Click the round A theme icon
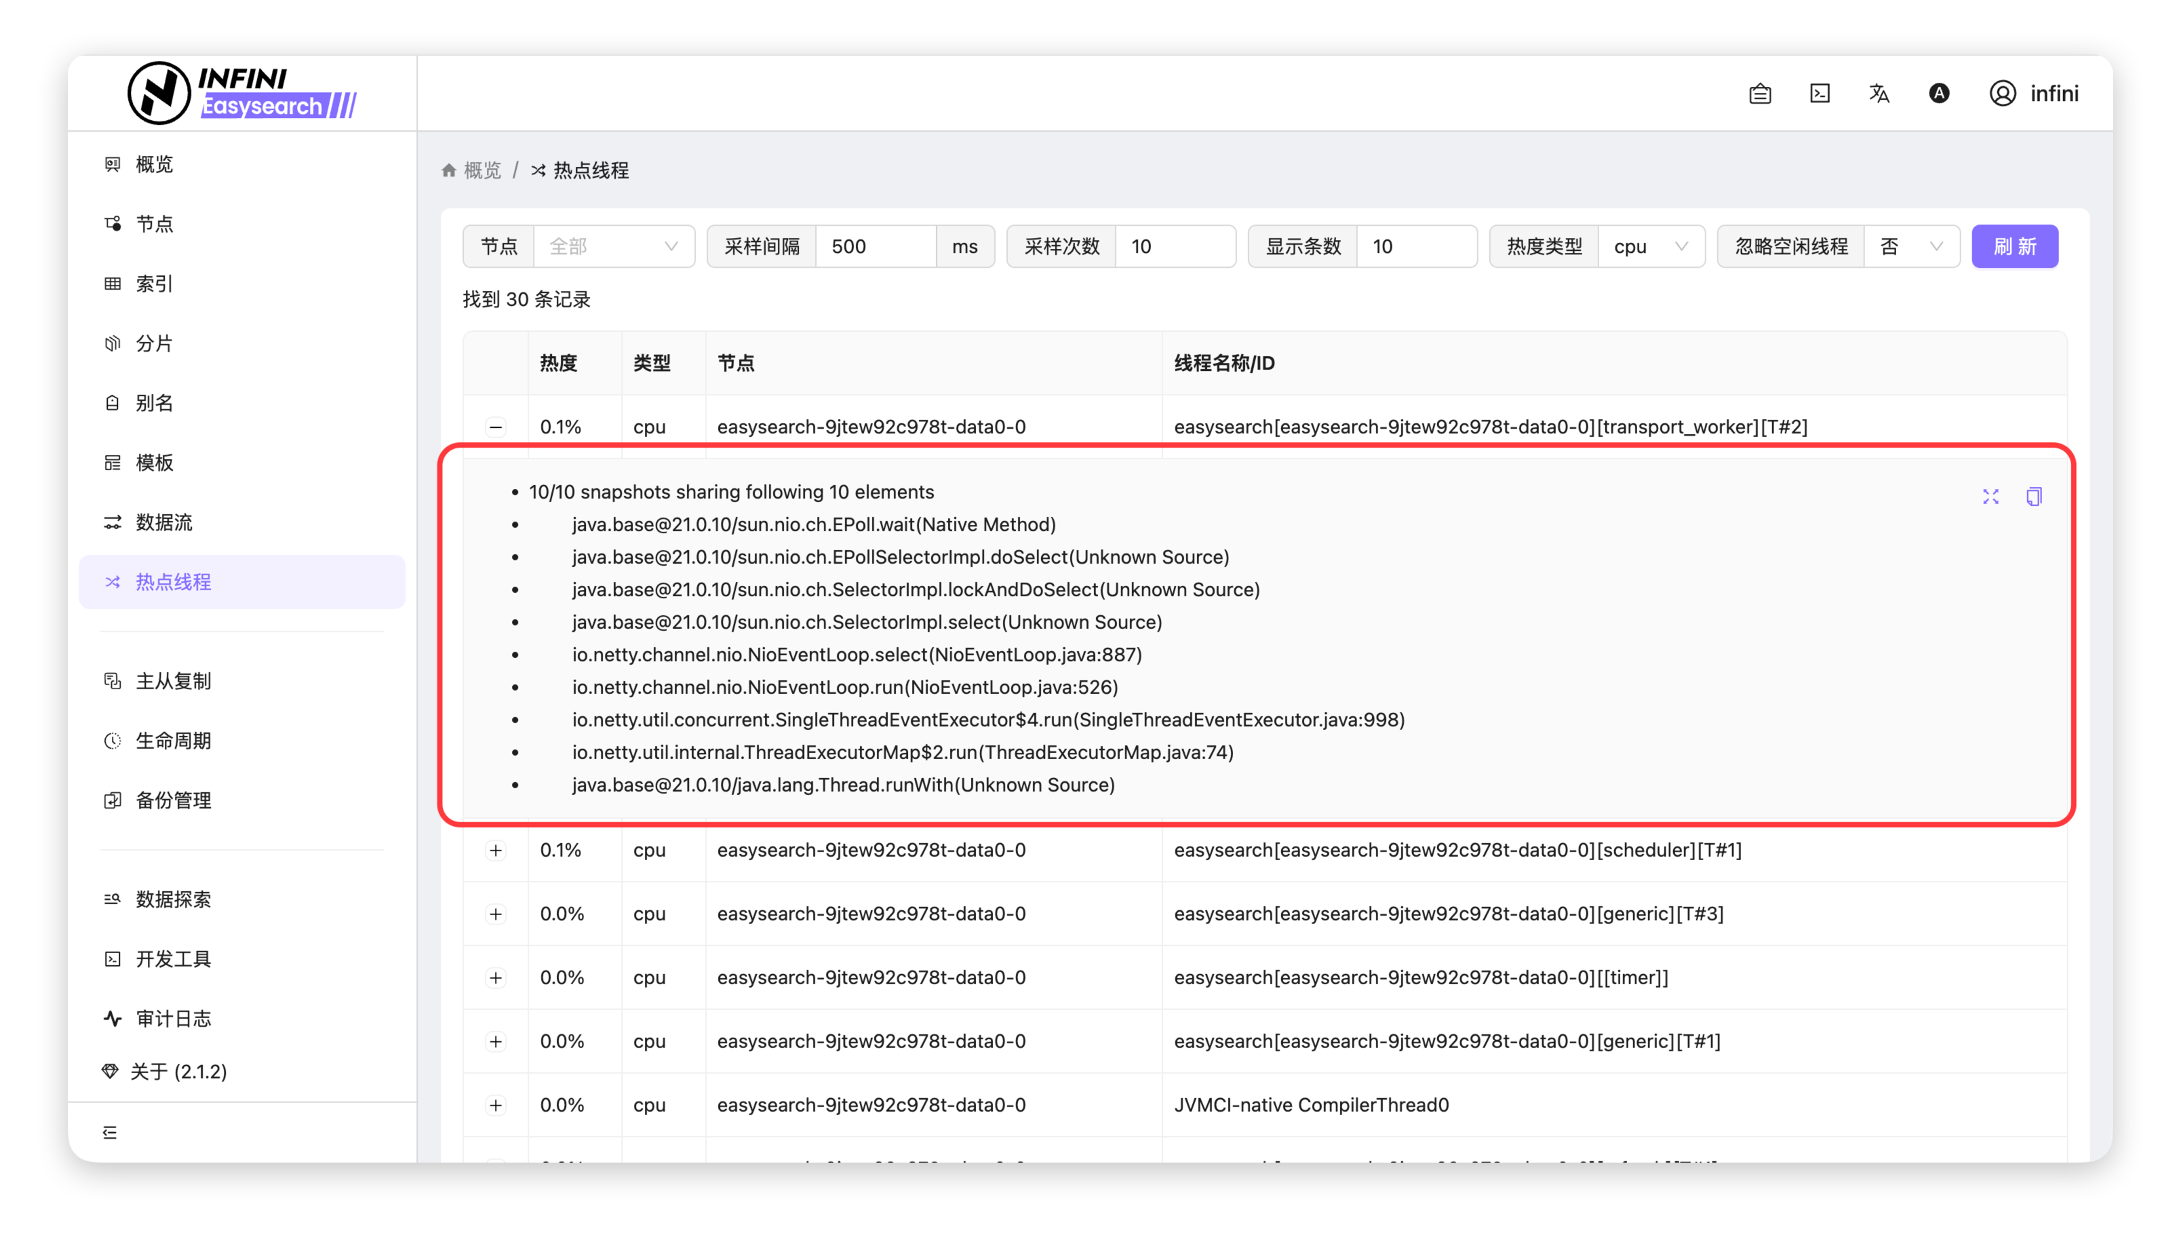2181x1244 pixels. point(1938,93)
